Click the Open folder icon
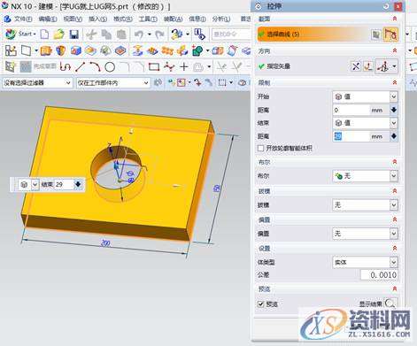 (58, 35)
